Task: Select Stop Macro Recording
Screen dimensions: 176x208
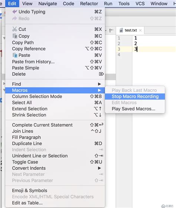Action: (x=135, y=97)
